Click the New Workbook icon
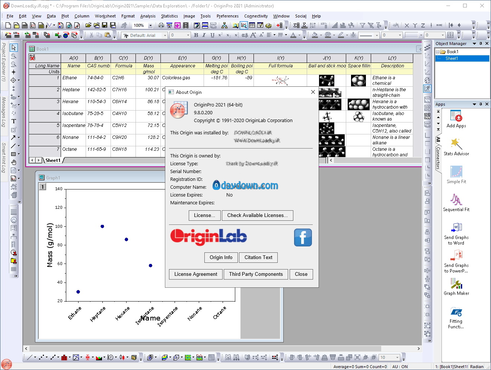Image resolution: width=491 pixels, height=370 pixels. pos(25,25)
